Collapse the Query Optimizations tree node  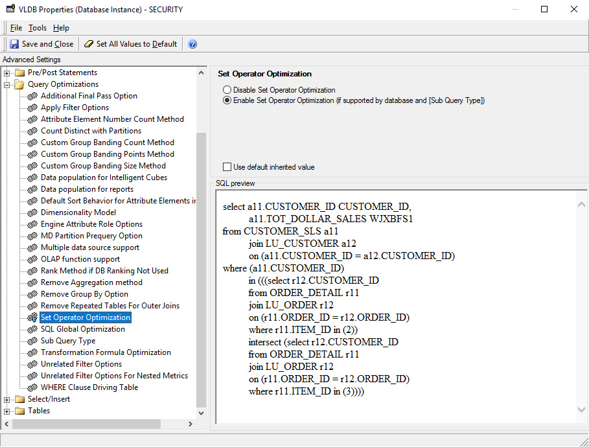pos(5,84)
